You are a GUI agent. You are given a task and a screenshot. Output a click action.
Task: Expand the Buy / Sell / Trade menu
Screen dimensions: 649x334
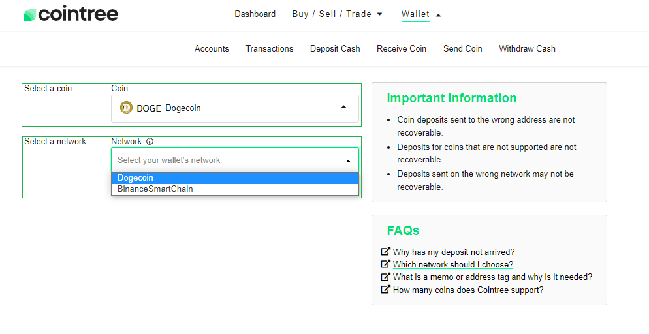pos(337,14)
